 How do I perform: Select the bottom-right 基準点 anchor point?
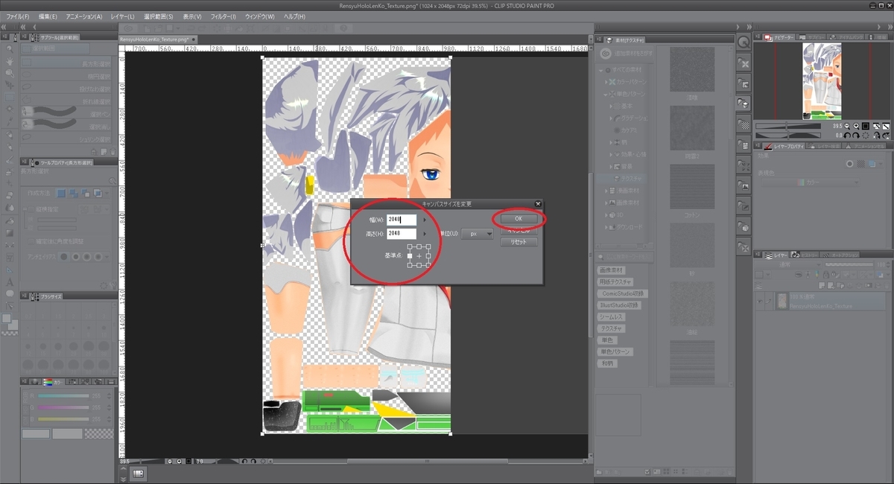[x=428, y=264]
